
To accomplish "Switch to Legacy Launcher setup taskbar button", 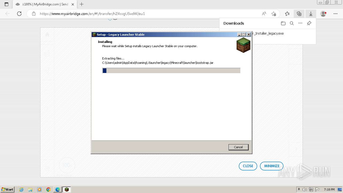I will click(67, 190).
